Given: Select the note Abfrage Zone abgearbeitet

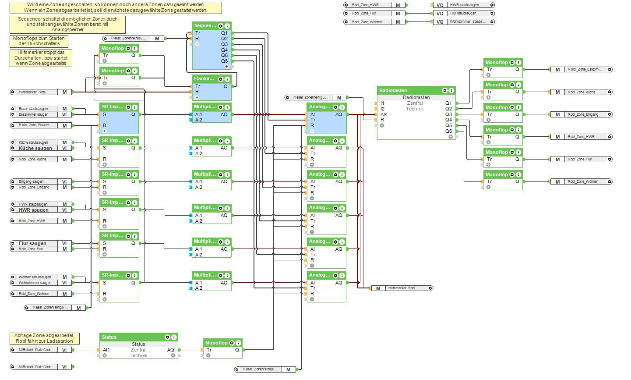Looking at the screenshot, I should 44,338.
